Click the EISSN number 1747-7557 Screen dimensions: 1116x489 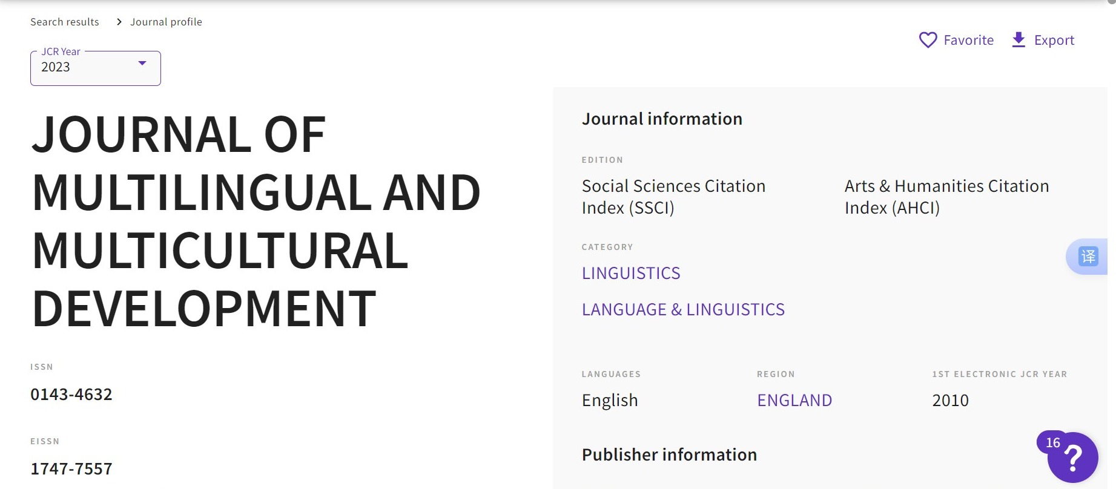tap(71, 468)
